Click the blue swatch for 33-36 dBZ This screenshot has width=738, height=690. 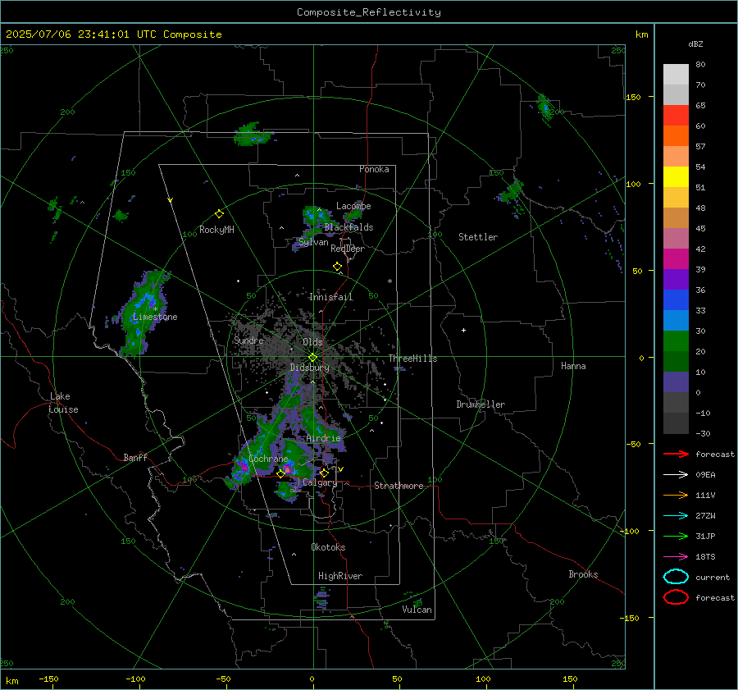tap(676, 300)
